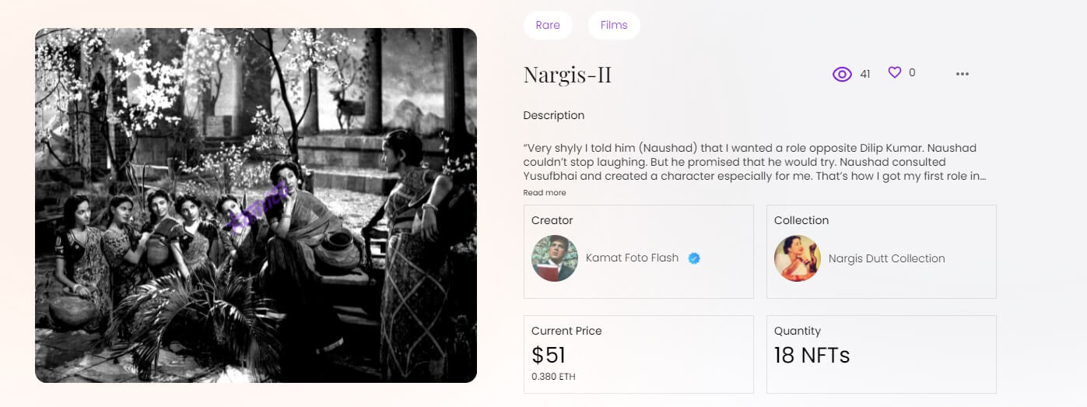1087x407 pixels.
Task: Open the Nargis Dutt Collection link
Action: [x=886, y=258]
